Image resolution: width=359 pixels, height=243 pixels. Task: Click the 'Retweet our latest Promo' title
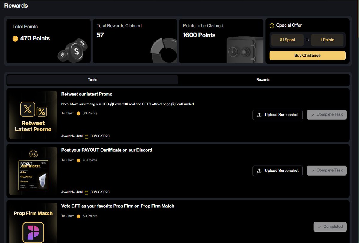[87, 94]
